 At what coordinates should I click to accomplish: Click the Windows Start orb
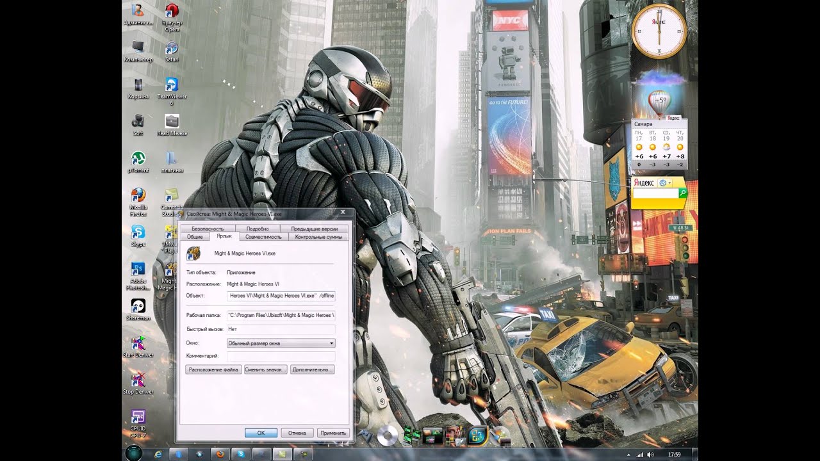pos(133,453)
